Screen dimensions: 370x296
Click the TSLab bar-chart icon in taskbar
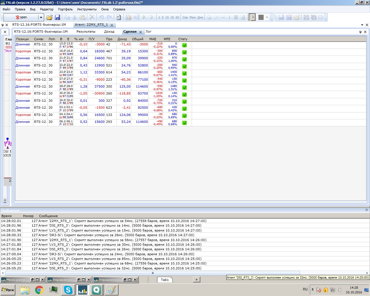pos(83,290)
